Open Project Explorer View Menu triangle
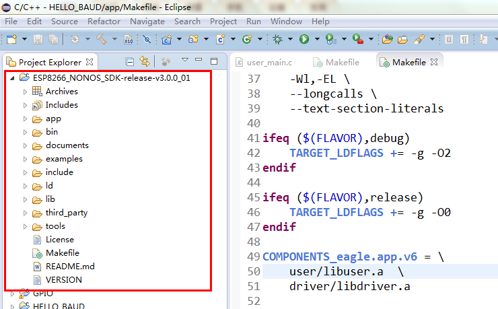The height and width of the screenshot is (309, 498). click(185, 60)
